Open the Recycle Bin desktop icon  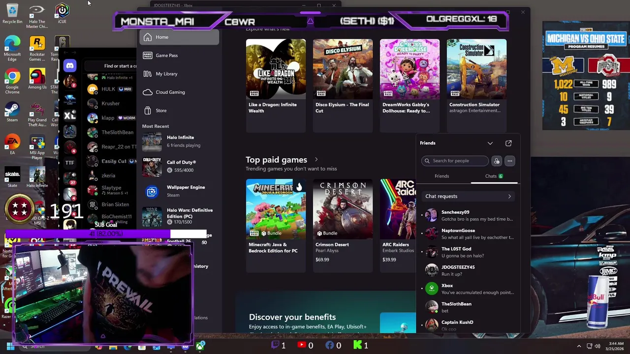(x=12, y=14)
